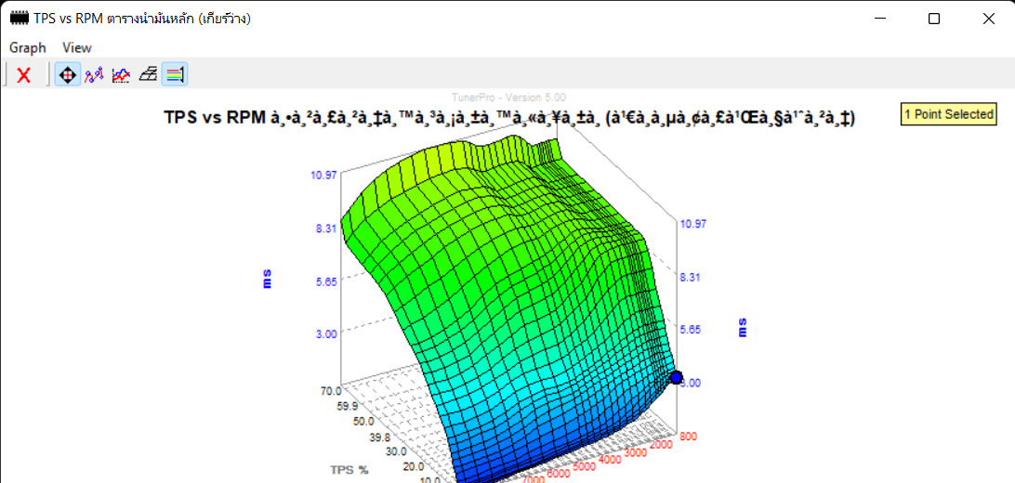Toggle the rainbow color shading button
The image size is (1015, 483).
pos(175,75)
